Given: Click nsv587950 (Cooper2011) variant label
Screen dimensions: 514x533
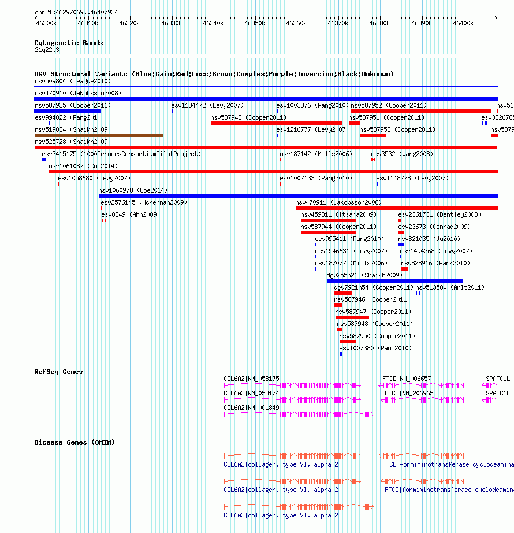Looking at the screenshot, I should [377, 336].
